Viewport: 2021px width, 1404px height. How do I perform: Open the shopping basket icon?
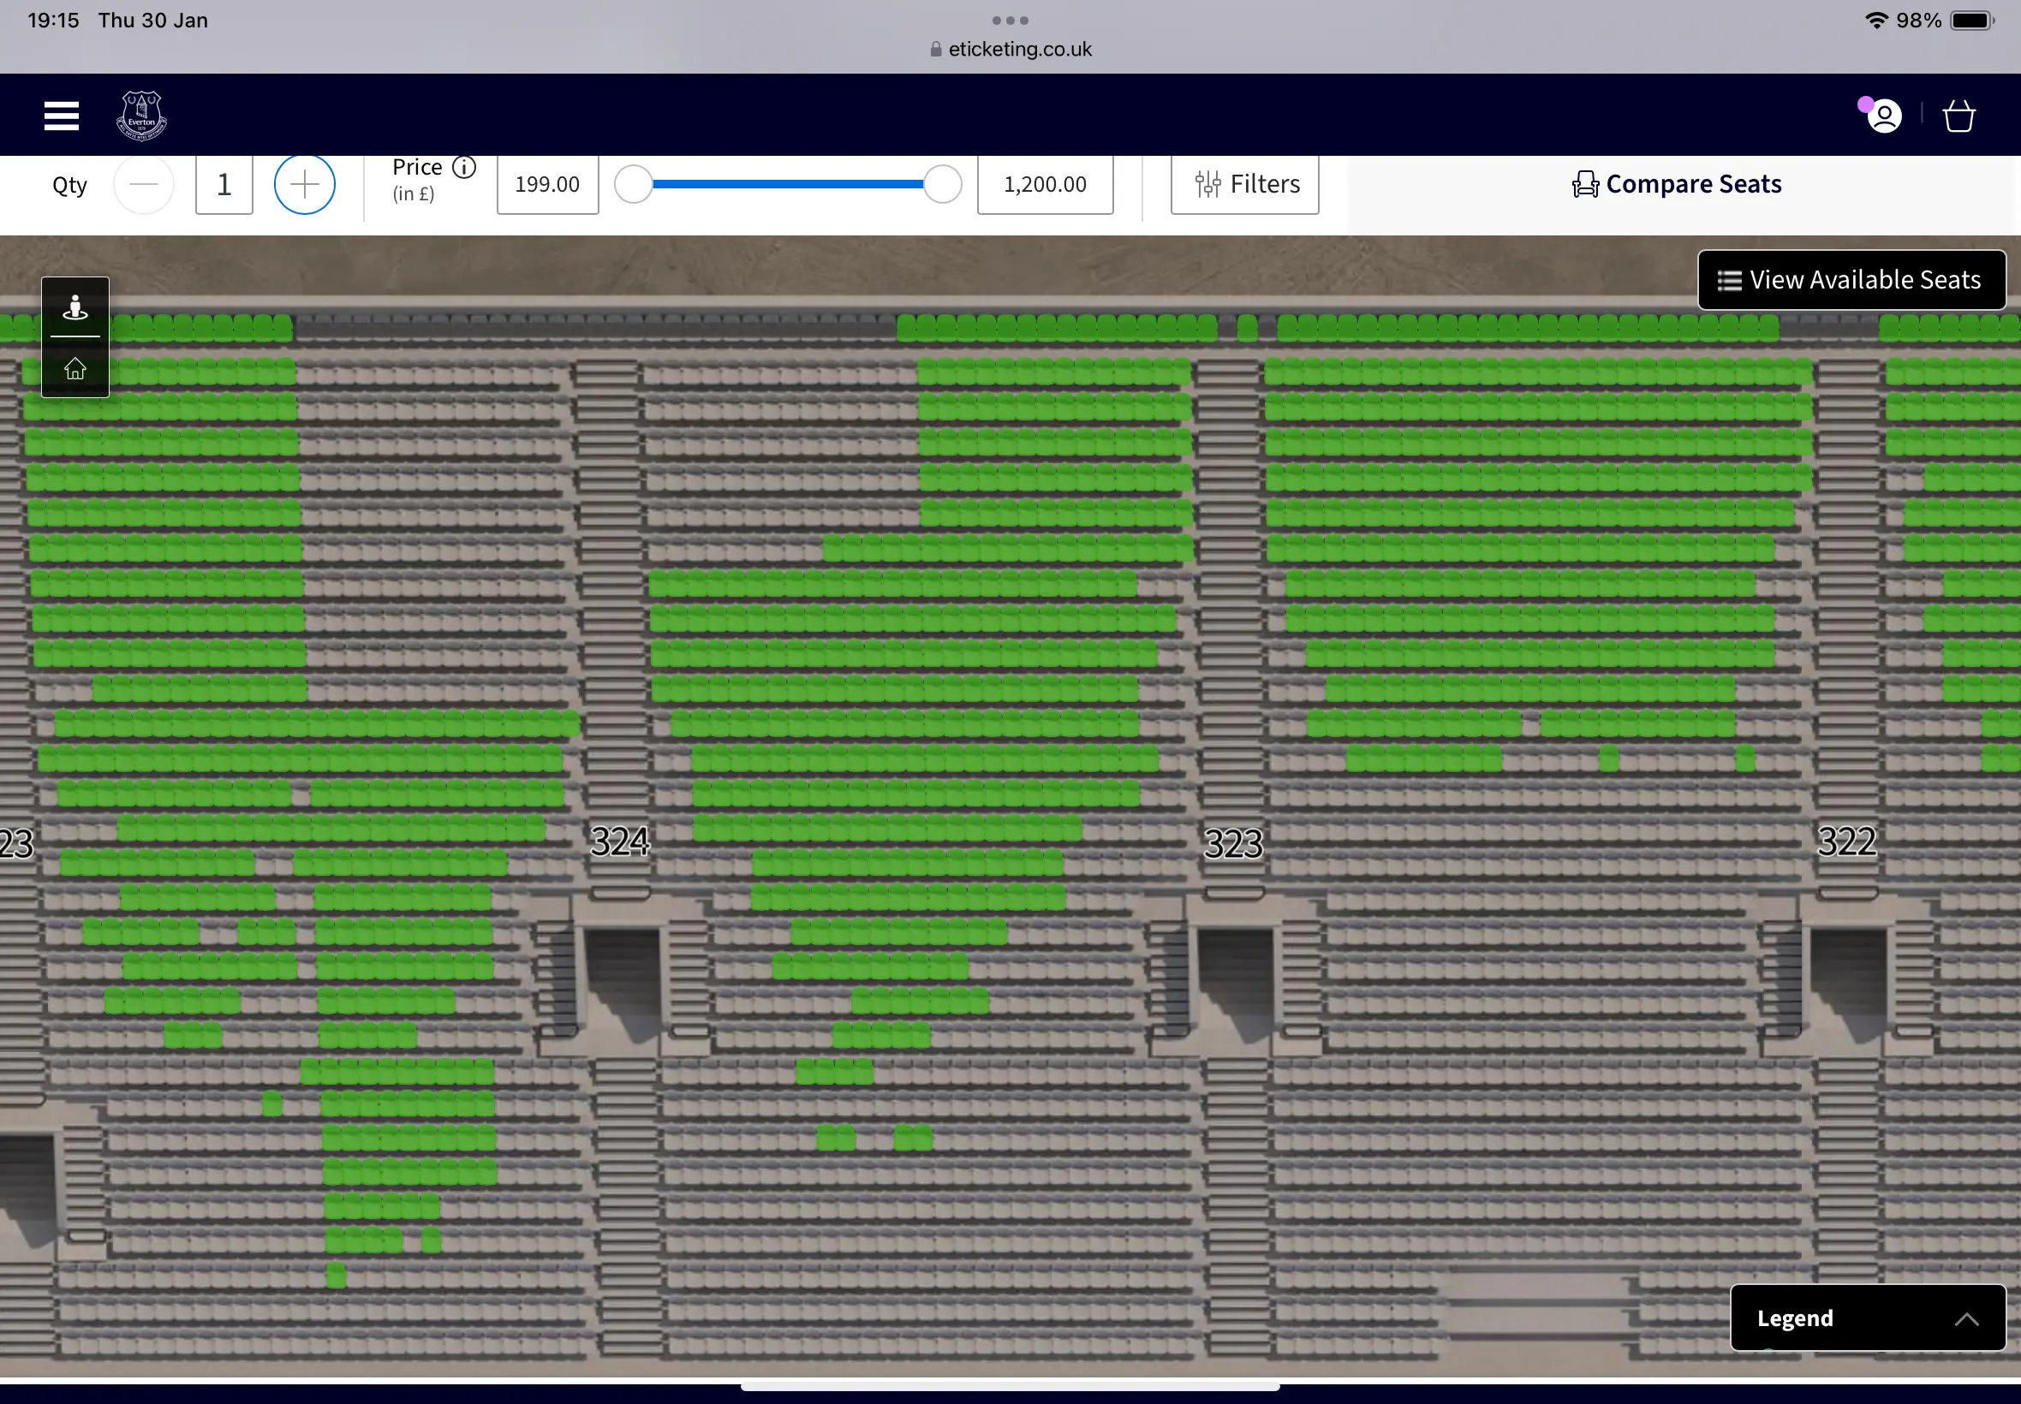pos(1958,116)
